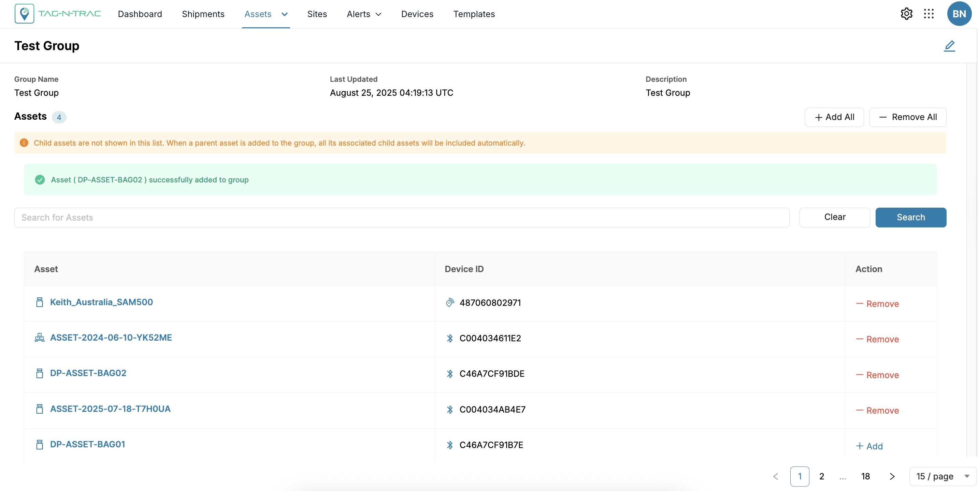Add DP-ASSET-BAG01 to the group

click(869, 446)
